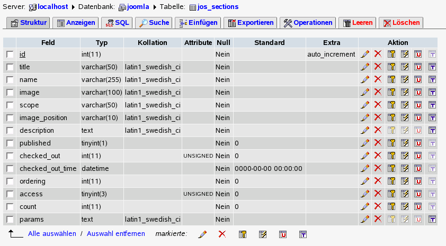Add unique index for marked fields
The height and width of the screenshot is (246, 446).
(x=283, y=234)
